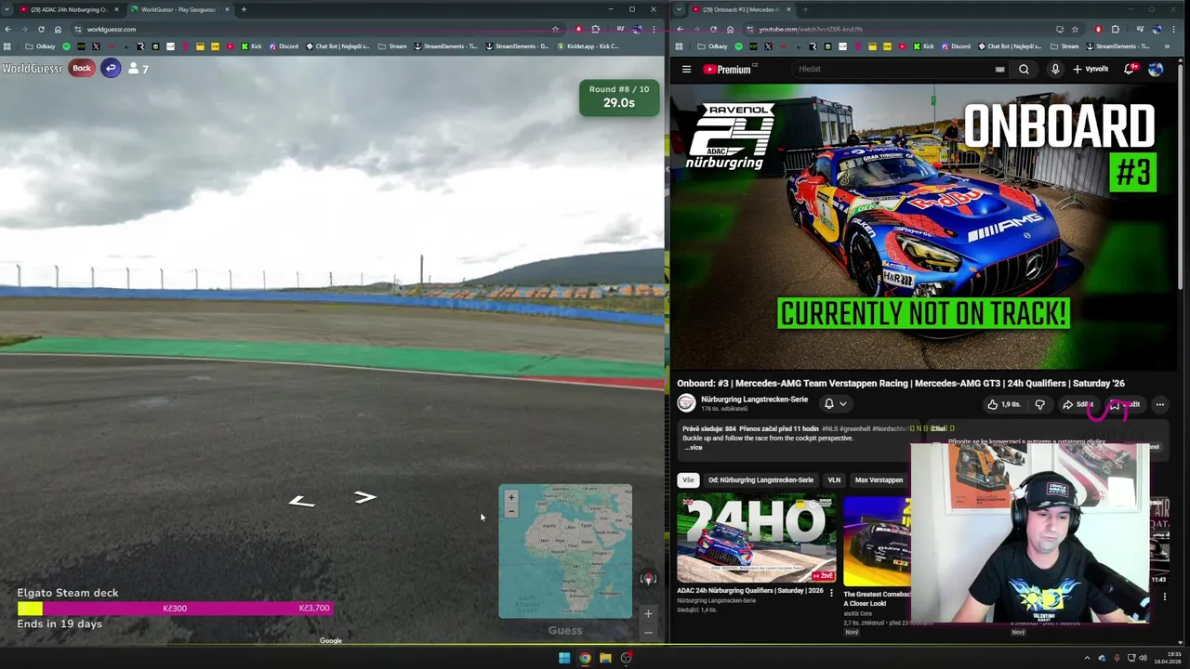1190x669 pixels.
Task: Expand hidden bookmarks chevron in right browser
Action: point(1167,46)
